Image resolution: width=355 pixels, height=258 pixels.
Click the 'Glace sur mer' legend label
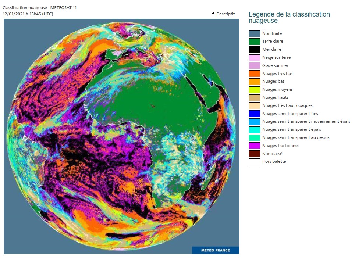(275, 65)
